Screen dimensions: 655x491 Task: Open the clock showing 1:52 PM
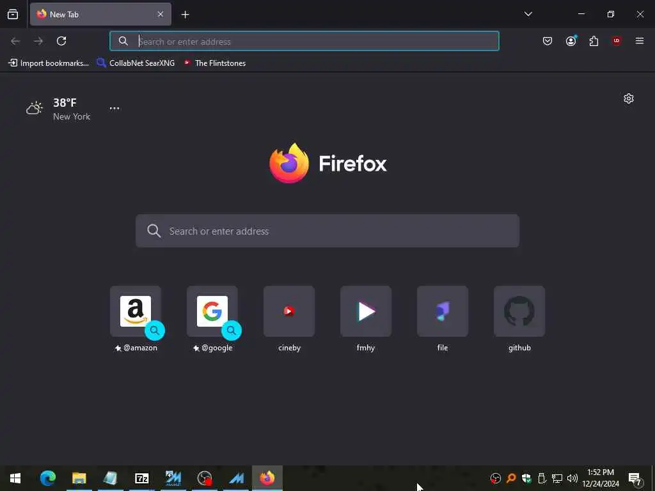click(600, 478)
